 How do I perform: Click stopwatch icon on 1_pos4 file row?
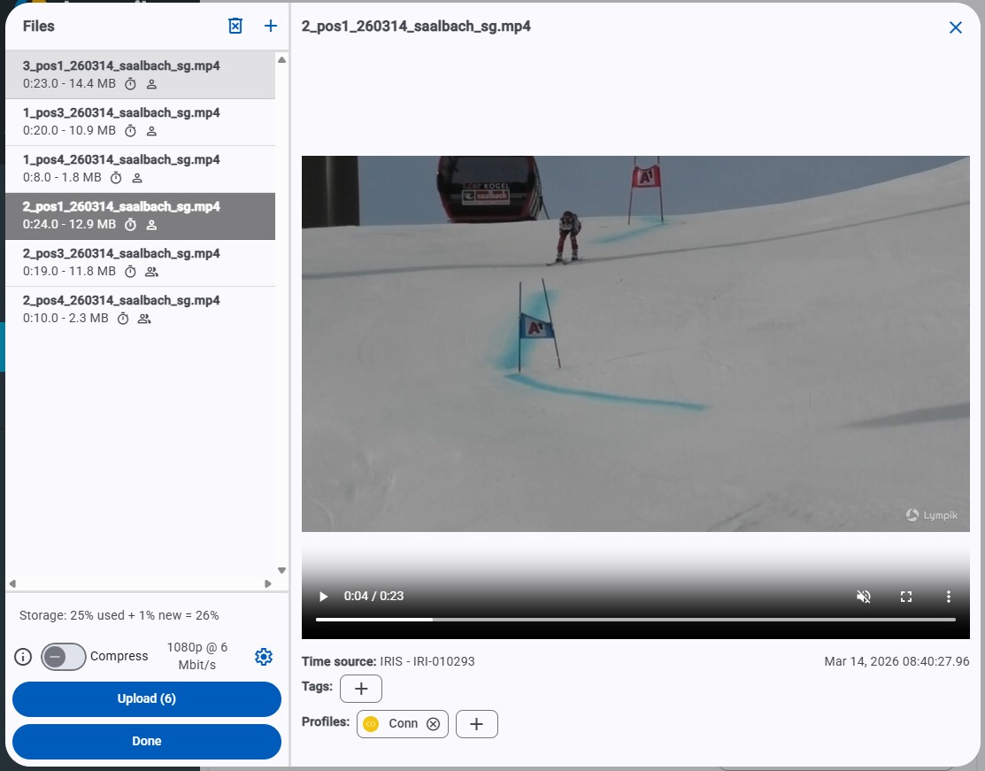(x=116, y=178)
